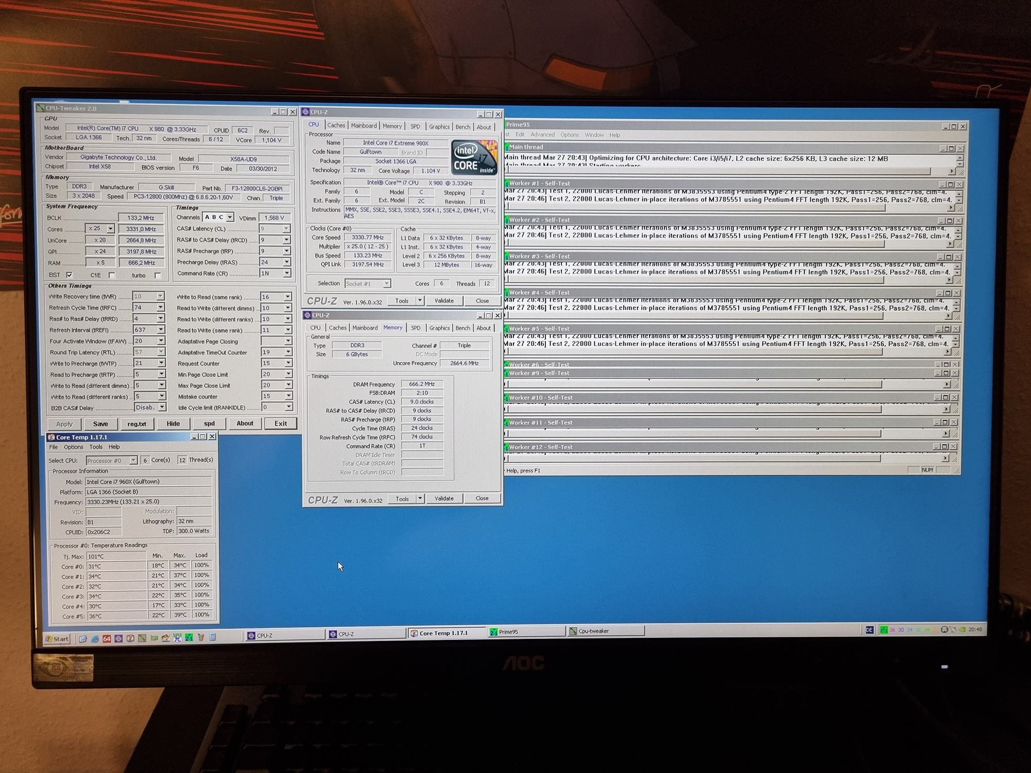Click the About button in CPU-Tweaker
This screenshot has width=1031, height=773.
point(245,424)
